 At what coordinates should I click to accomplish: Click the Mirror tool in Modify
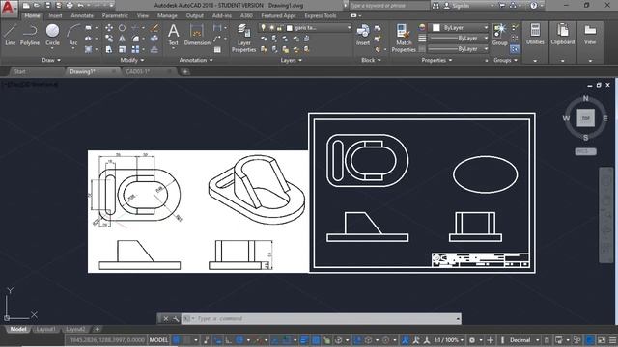pos(123,39)
